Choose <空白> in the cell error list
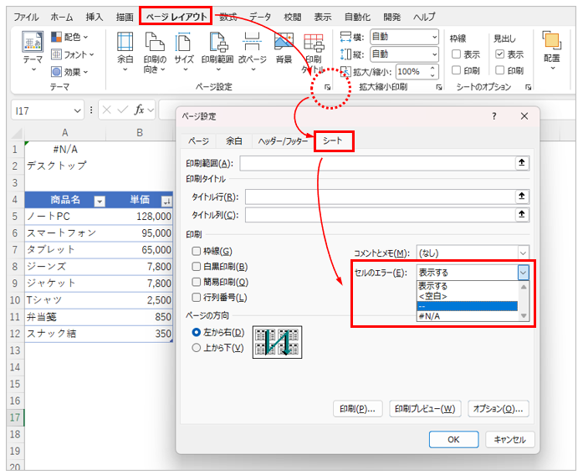583x475 pixels. (433, 296)
